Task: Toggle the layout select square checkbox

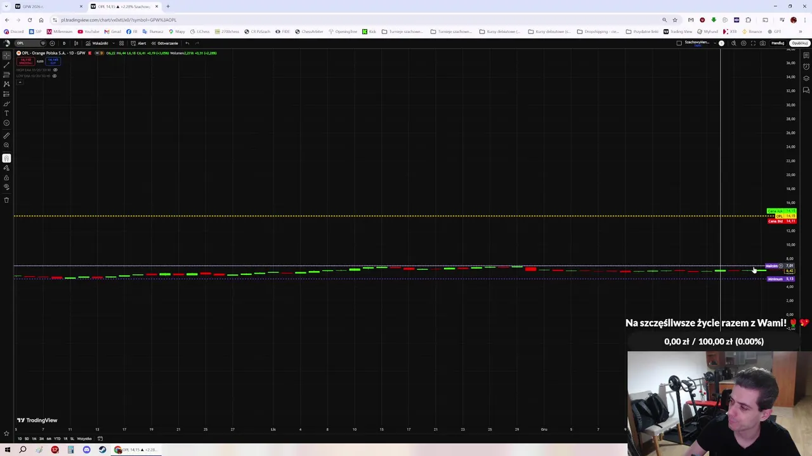Action: click(679, 43)
